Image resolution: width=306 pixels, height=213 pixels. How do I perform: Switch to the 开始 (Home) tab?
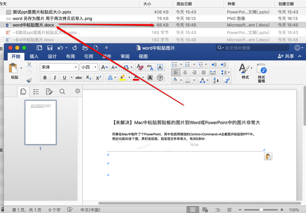click(16, 56)
